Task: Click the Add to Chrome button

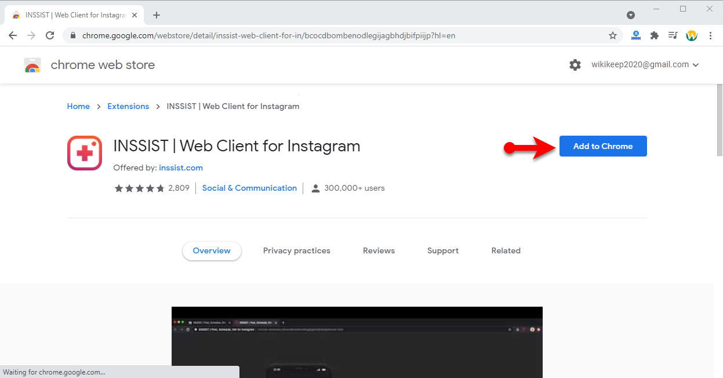Action: point(603,146)
